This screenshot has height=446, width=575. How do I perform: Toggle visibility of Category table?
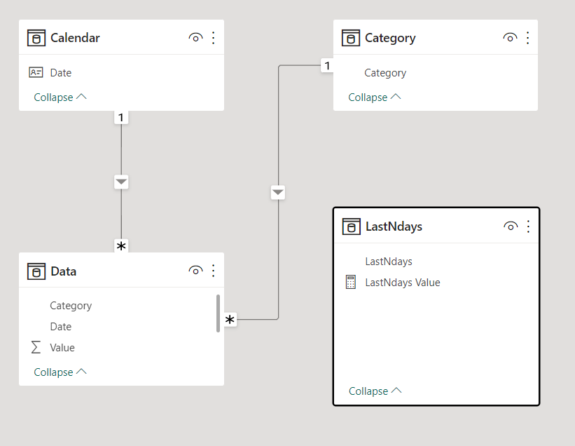point(510,37)
